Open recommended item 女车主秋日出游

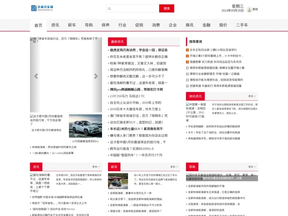point(214,50)
